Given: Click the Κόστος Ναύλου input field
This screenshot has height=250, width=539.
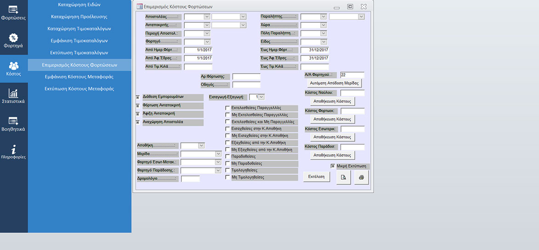Looking at the screenshot, I should (x=352, y=93).
